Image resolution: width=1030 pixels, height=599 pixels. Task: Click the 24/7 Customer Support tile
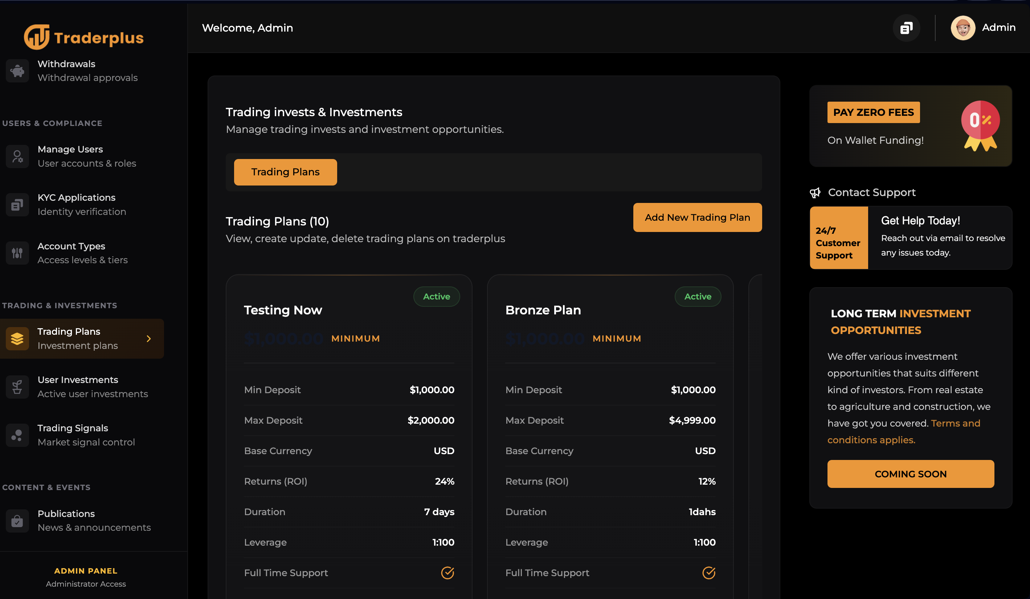coord(839,238)
